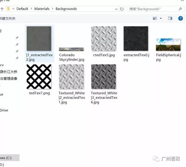Click the search magnifier icon
Viewport: 186px width, 167px height.
click(x=180, y=9)
